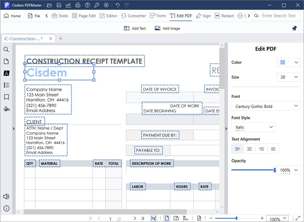The width and height of the screenshot is (304, 222).
Task: Open bookmarks panel in sidebar
Action: tap(7, 97)
